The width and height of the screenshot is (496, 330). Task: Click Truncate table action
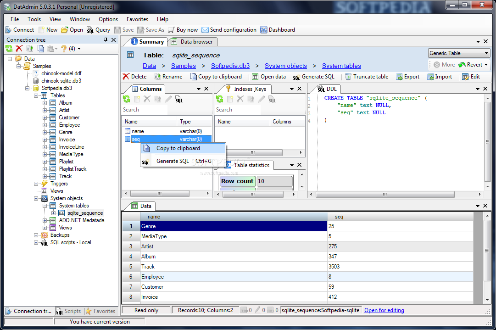tap(367, 77)
